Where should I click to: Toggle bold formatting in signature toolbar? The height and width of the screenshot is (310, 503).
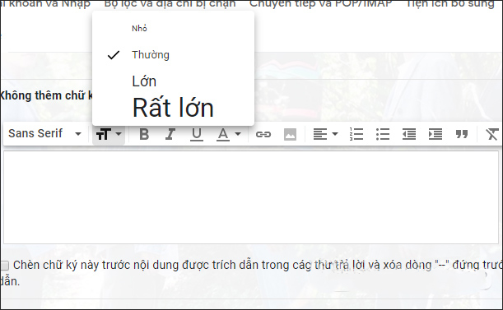[144, 134]
